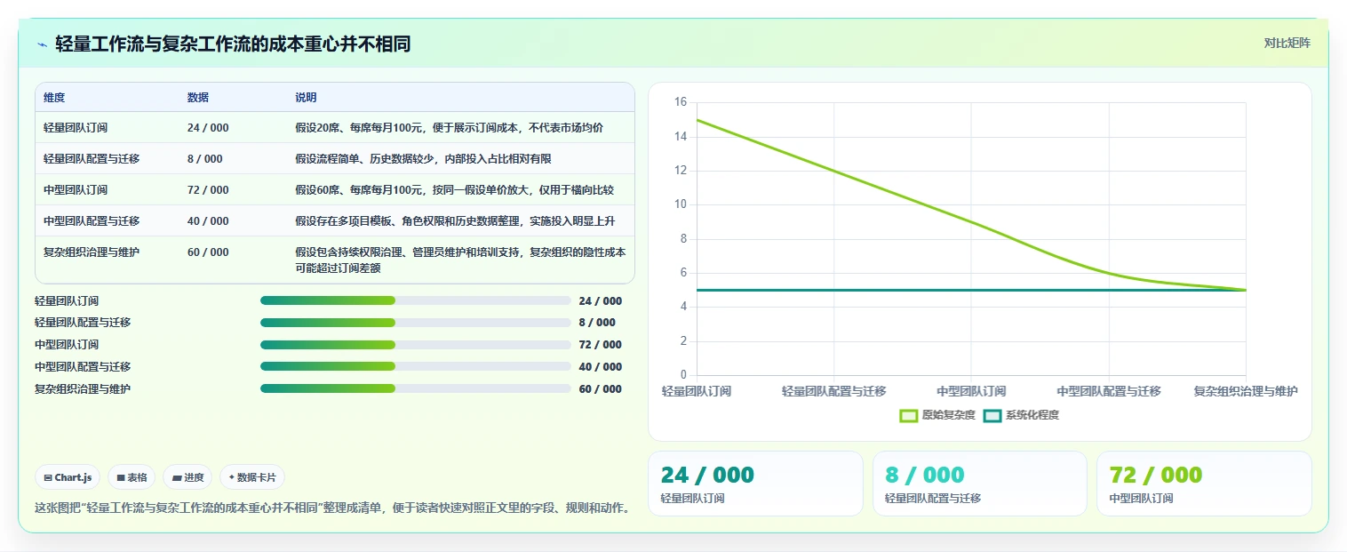Viewport: 1347px width, 552px height.
Task: Toggle the 原始复杂度 legend swatch
Action: point(908,415)
